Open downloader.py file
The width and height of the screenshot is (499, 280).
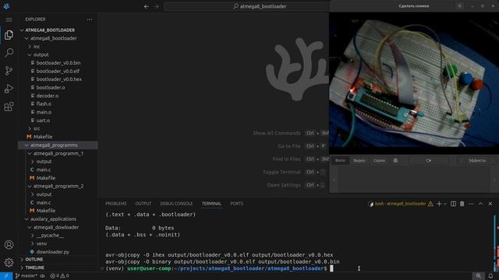53,252
